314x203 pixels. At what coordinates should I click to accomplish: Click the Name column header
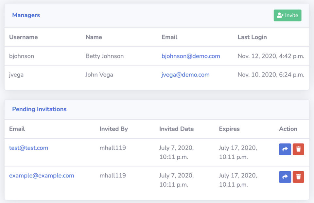coord(94,37)
